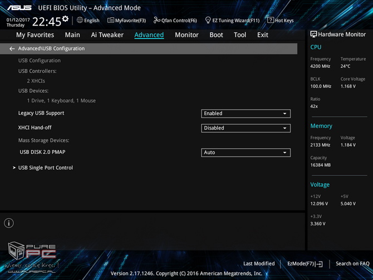Click Search on FAQ
Viewport: 373px width, 280px height.
[x=352, y=264]
